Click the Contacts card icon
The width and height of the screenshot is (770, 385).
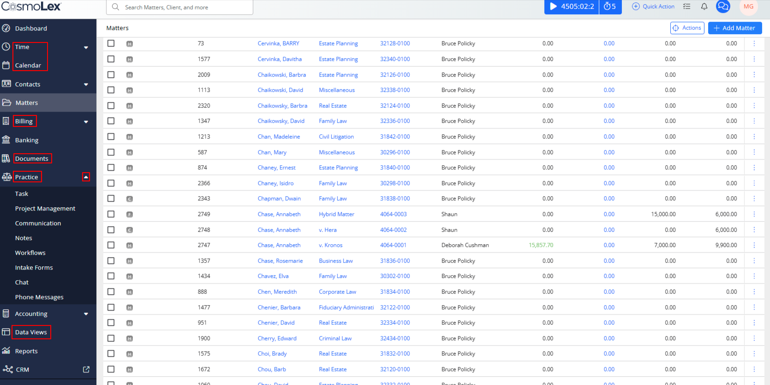click(x=6, y=84)
